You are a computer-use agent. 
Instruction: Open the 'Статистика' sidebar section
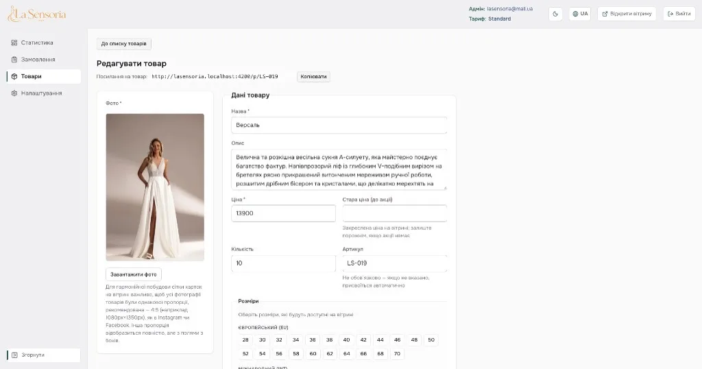click(43, 43)
